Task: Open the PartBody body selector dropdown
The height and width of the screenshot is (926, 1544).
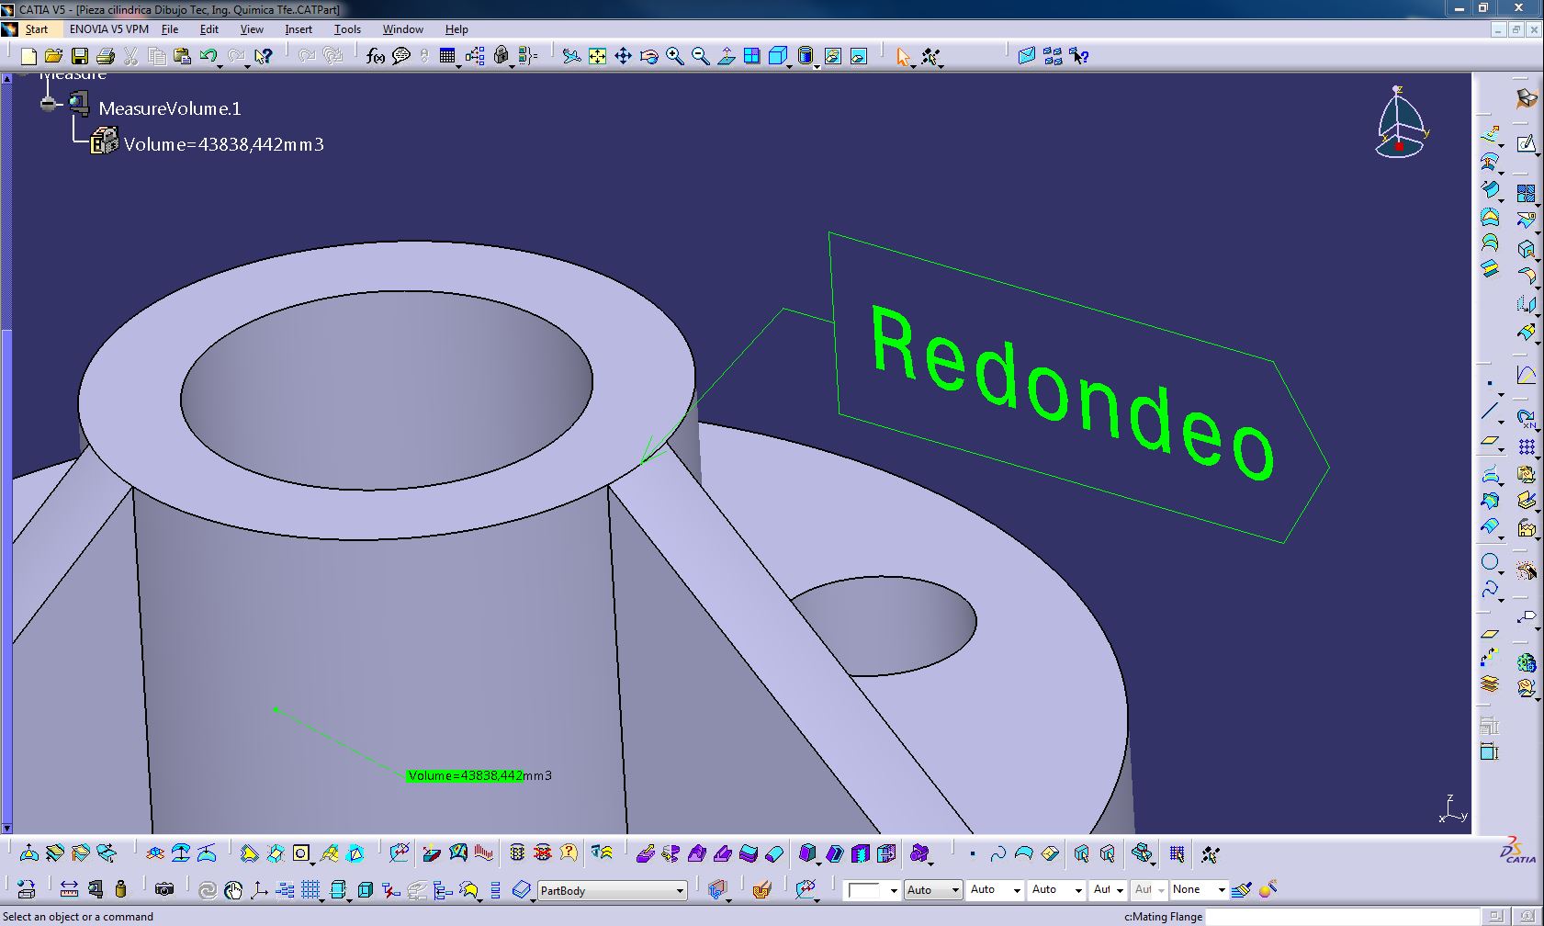Action: [x=680, y=890]
